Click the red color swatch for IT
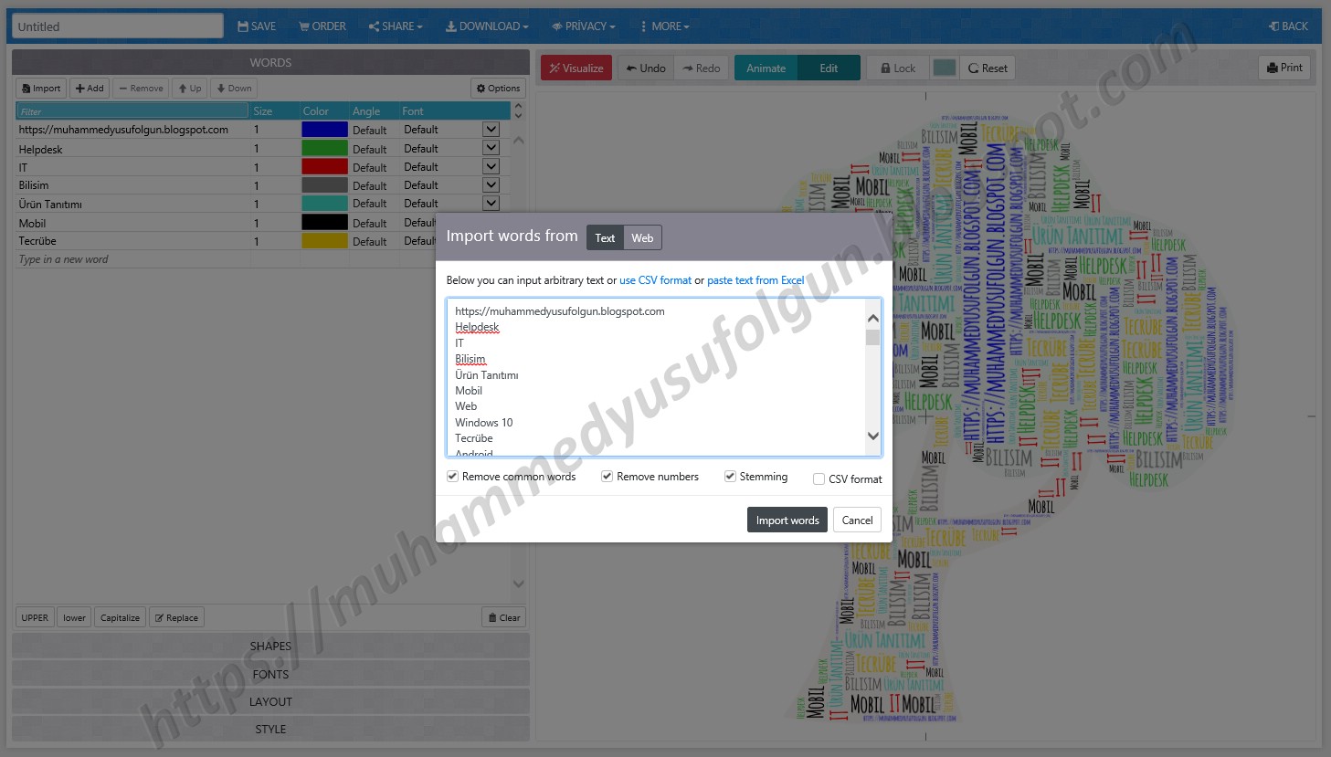1331x757 pixels. 324,167
